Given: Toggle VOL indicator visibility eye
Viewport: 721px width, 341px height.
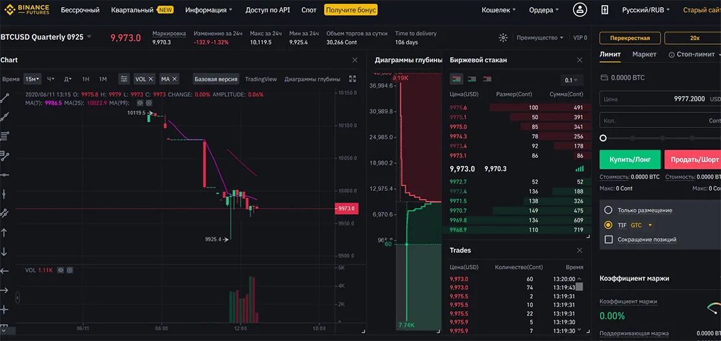Looking at the screenshot, I should 60,270.
